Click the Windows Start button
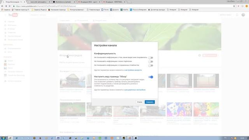 pos(3,138)
